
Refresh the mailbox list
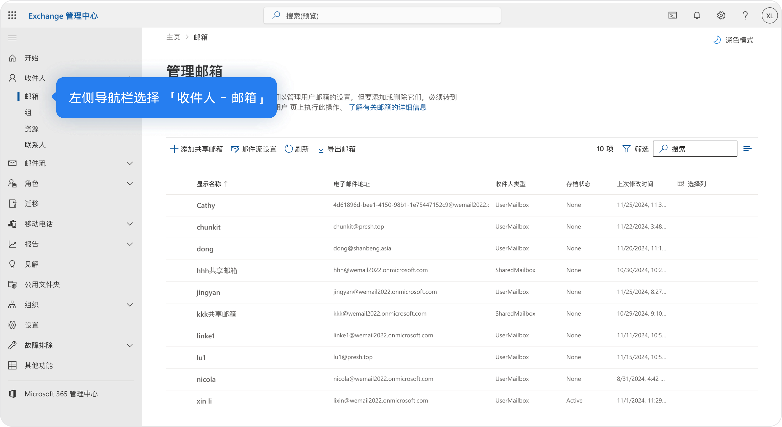pyautogui.click(x=297, y=149)
